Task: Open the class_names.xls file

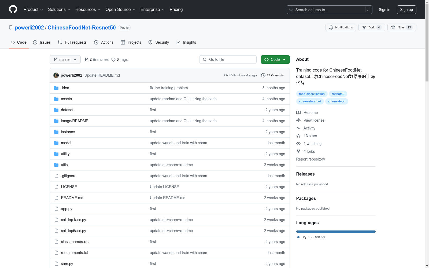Action: tap(75, 242)
